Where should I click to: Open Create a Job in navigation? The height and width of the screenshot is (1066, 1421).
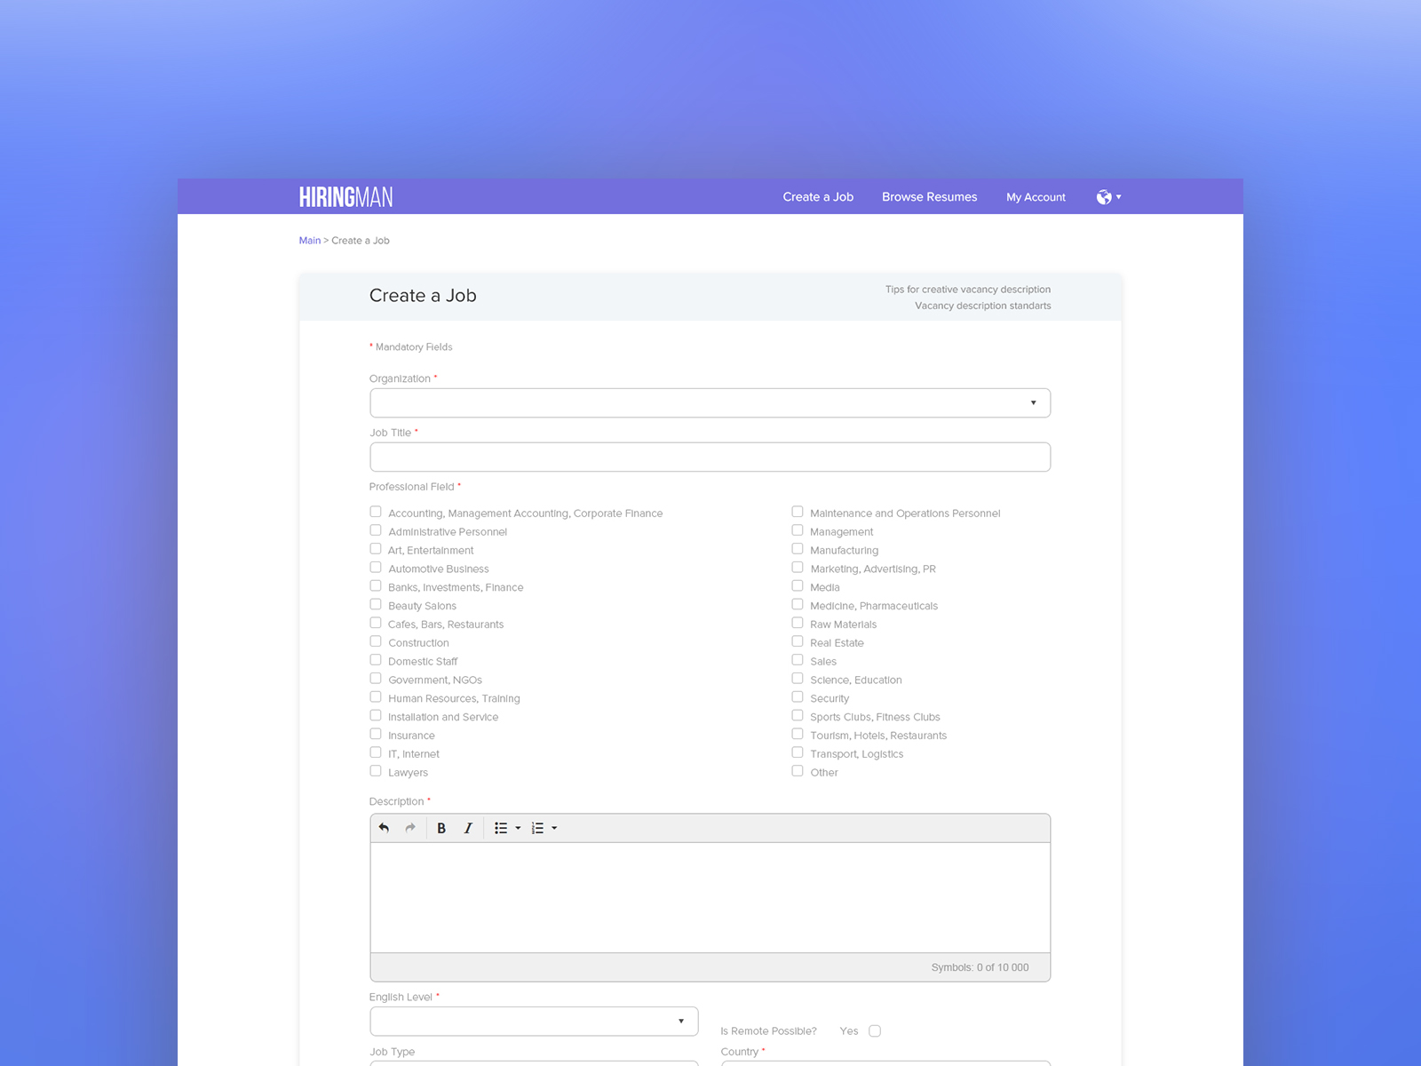click(x=818, y=197)
